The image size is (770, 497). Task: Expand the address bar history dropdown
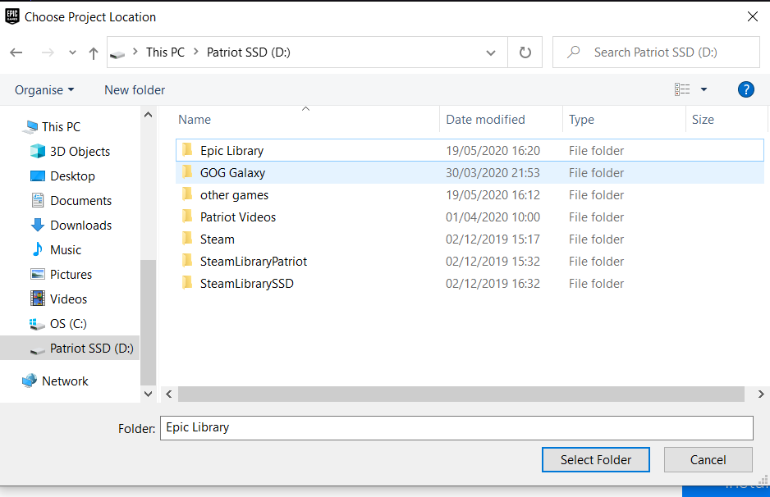[x=490, y=52]
